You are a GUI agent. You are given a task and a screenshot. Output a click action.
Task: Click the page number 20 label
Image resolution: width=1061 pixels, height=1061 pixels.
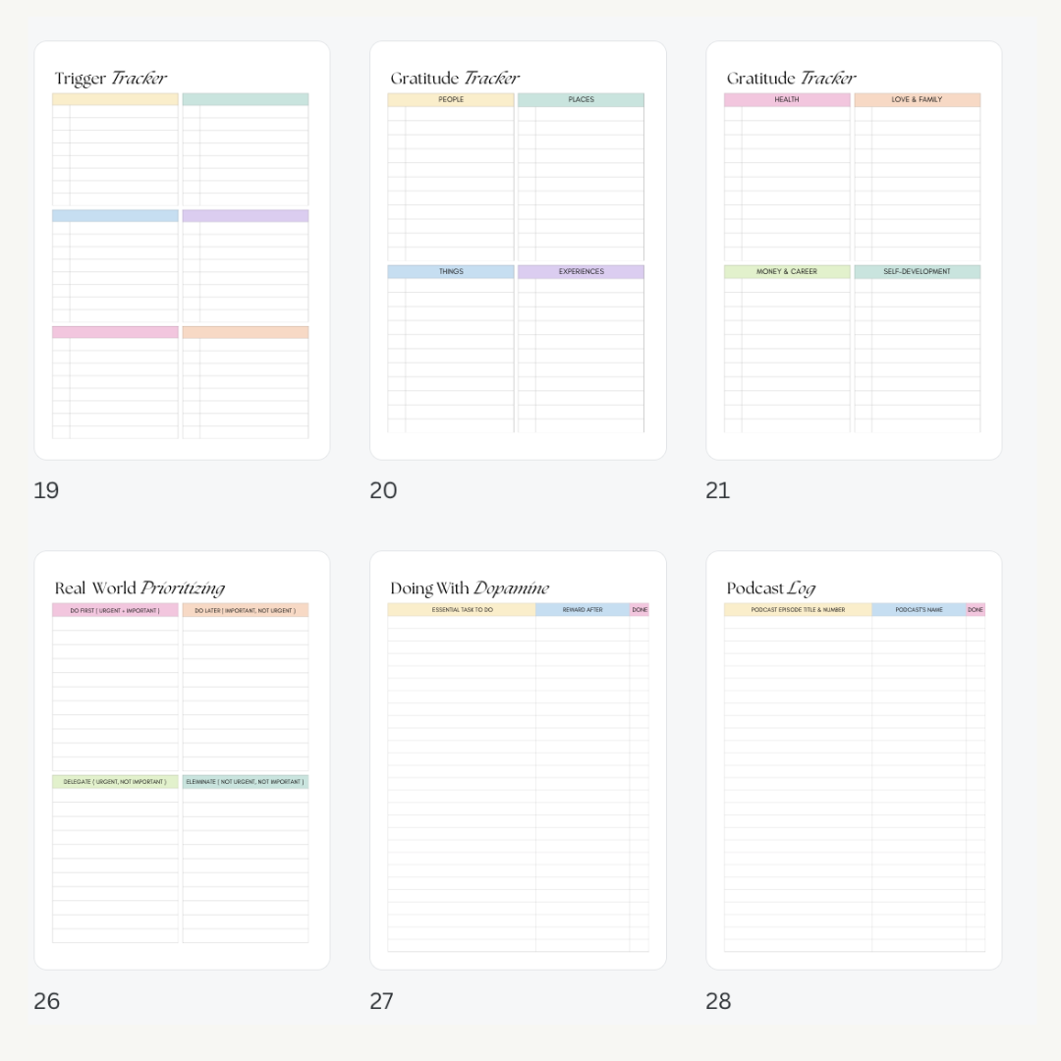pyautogui.click(x=383, y=490)
